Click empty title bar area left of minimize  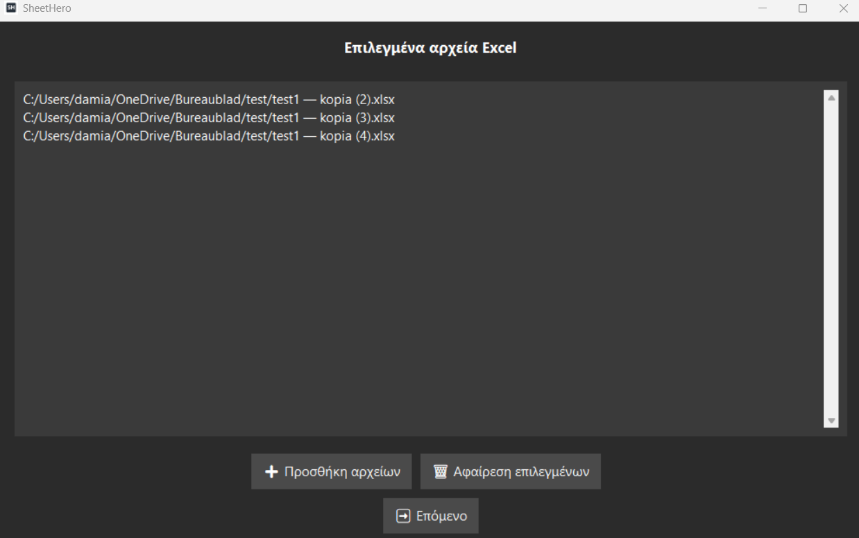[x=416, y=9]
